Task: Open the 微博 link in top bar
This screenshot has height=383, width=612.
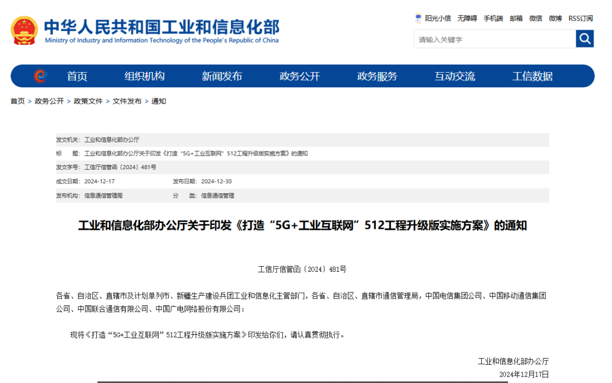Action: (x=555, y=18)
